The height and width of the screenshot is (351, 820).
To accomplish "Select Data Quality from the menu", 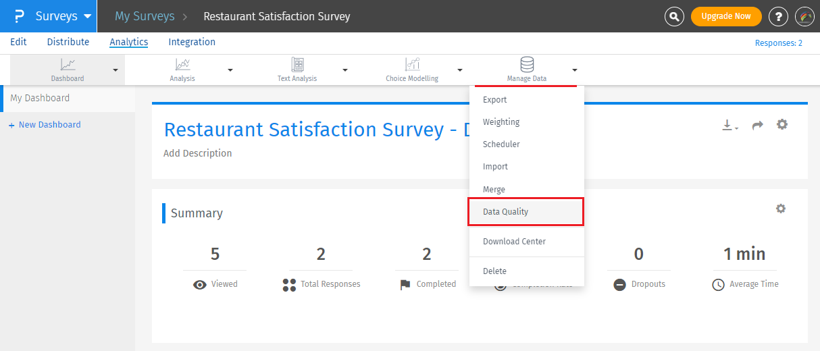I will click(x=506, y=212).
